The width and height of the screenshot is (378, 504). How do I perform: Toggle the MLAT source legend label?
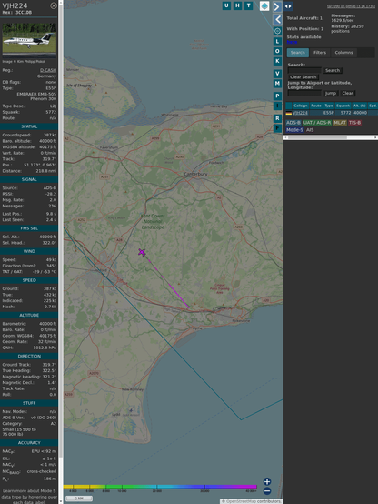pyautogui.click(x=340, y=123)
